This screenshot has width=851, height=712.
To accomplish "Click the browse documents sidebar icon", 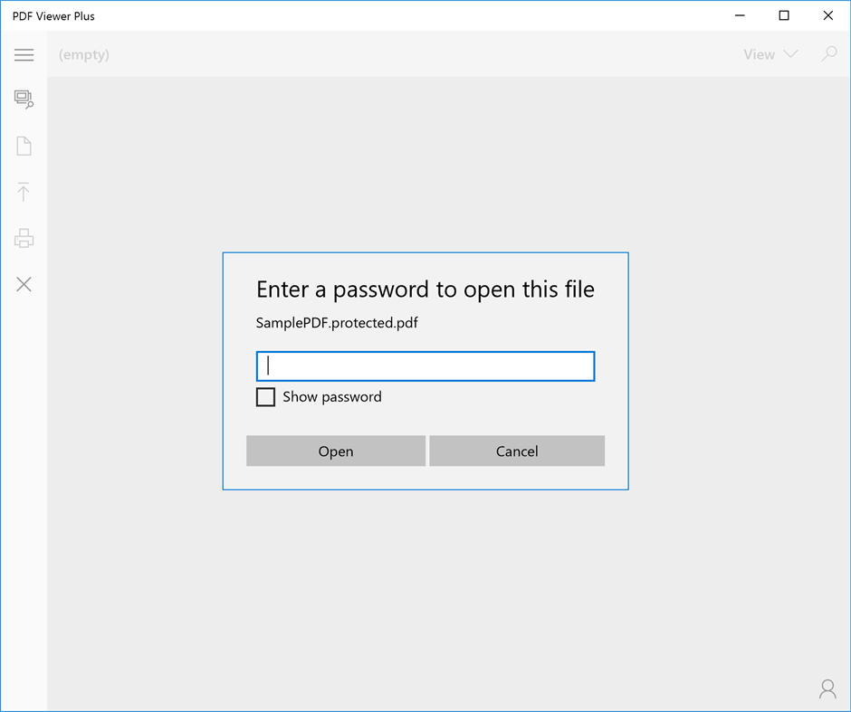I will [x=24, y=100].
